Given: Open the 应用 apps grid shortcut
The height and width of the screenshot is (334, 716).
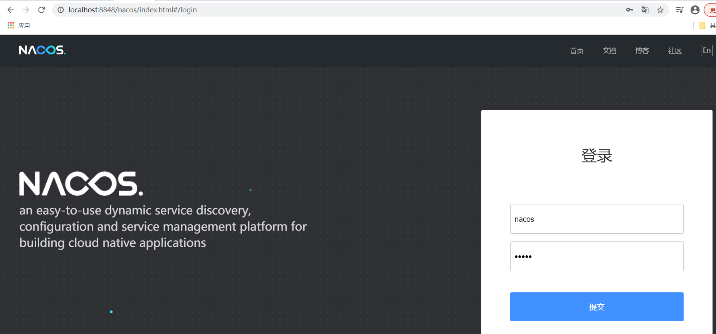Looking at the screenshot, I should (x=18, y=25).
